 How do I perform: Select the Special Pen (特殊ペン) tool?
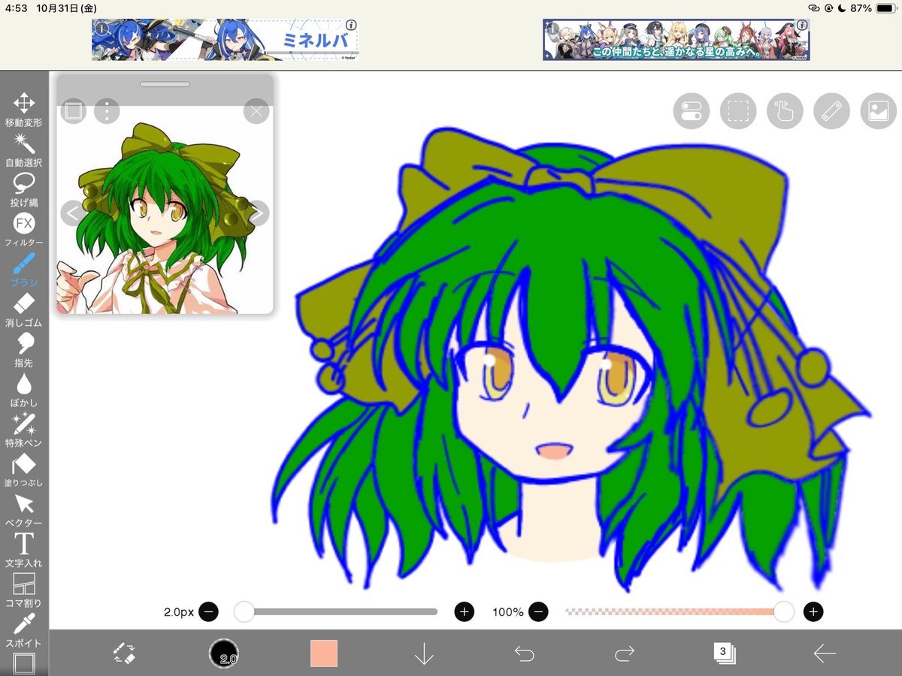tap(24, 430)
